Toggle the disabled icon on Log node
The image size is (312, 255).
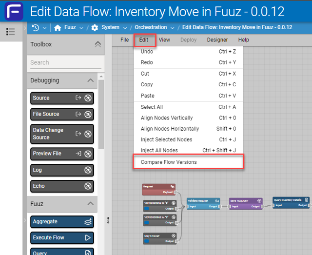point(88,170)
